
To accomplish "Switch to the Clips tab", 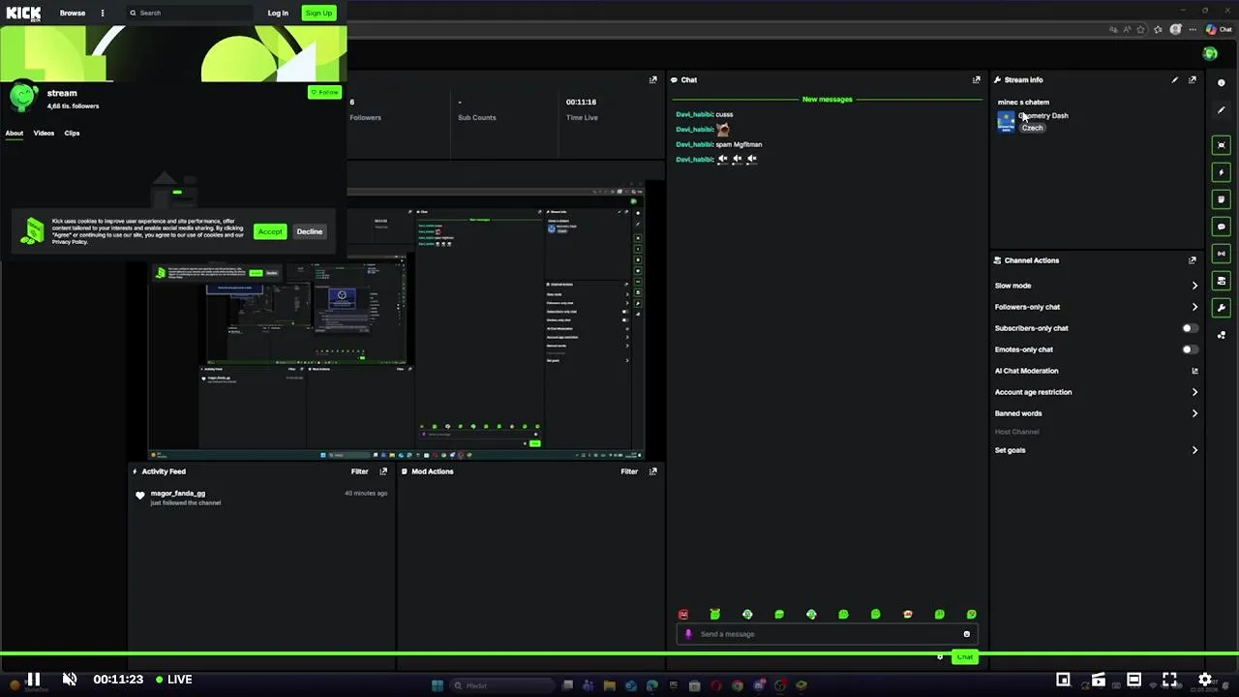I will (72, 133).
